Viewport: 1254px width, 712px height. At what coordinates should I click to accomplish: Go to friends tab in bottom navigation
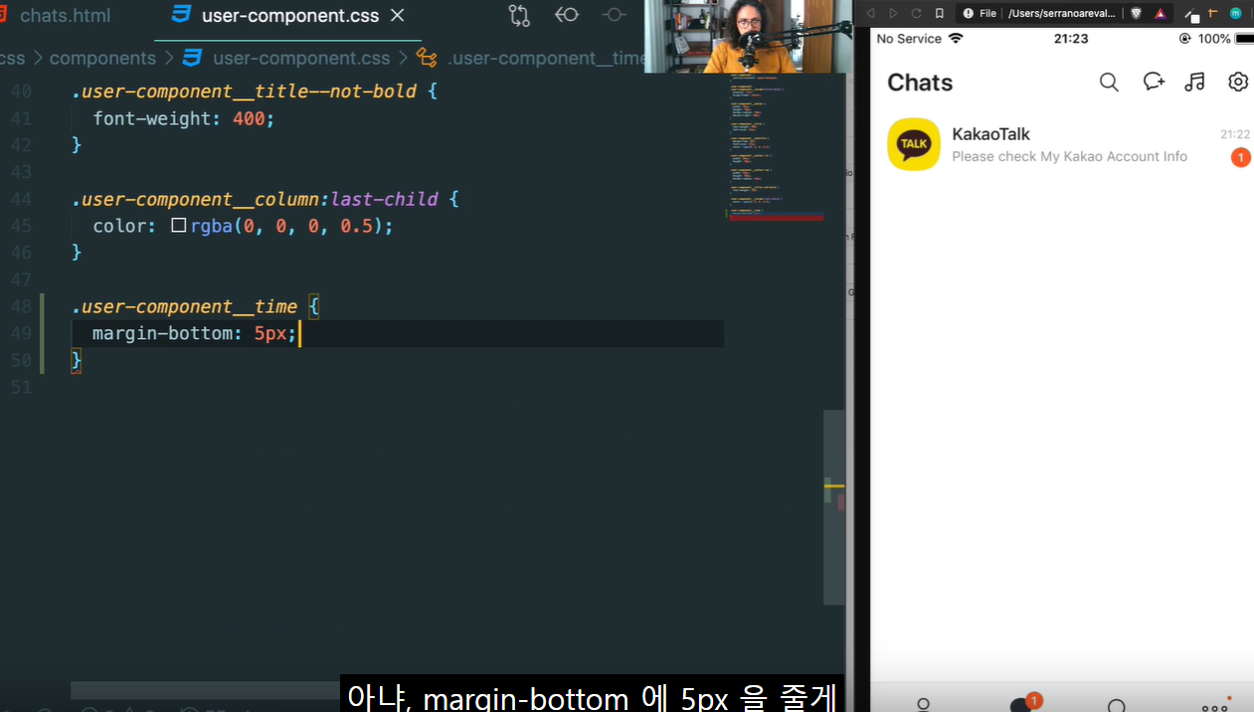coord(923,704)
